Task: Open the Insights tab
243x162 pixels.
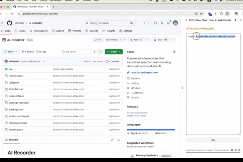Action: pos(109,31)
